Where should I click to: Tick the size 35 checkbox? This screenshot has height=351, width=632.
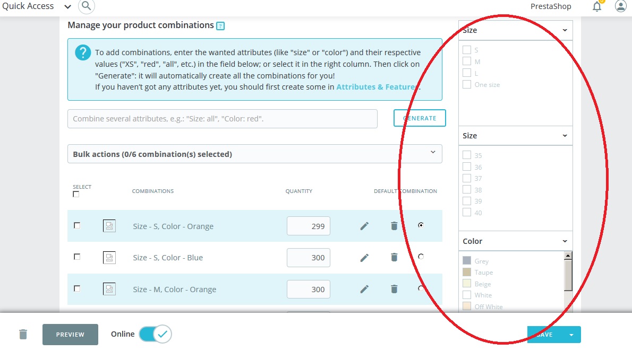coord(467,155)
